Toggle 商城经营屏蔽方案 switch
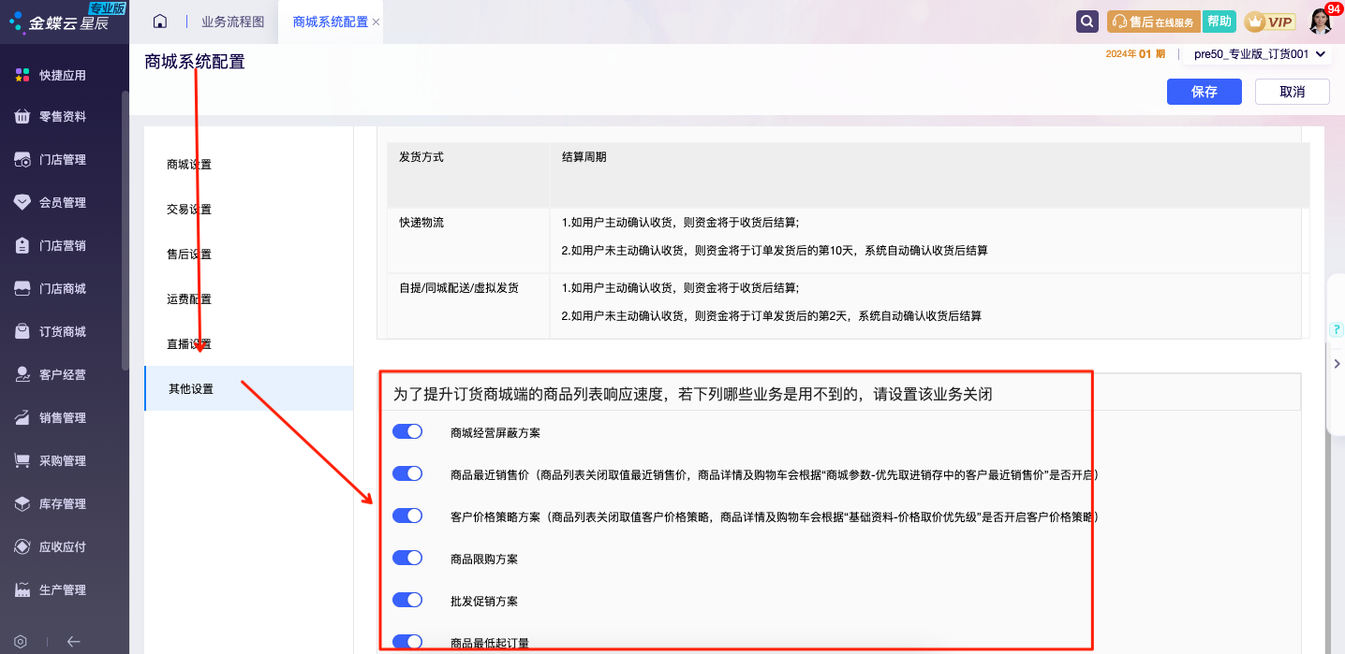Viewport: 1345px width, 654px height. (x=407, y=431)
